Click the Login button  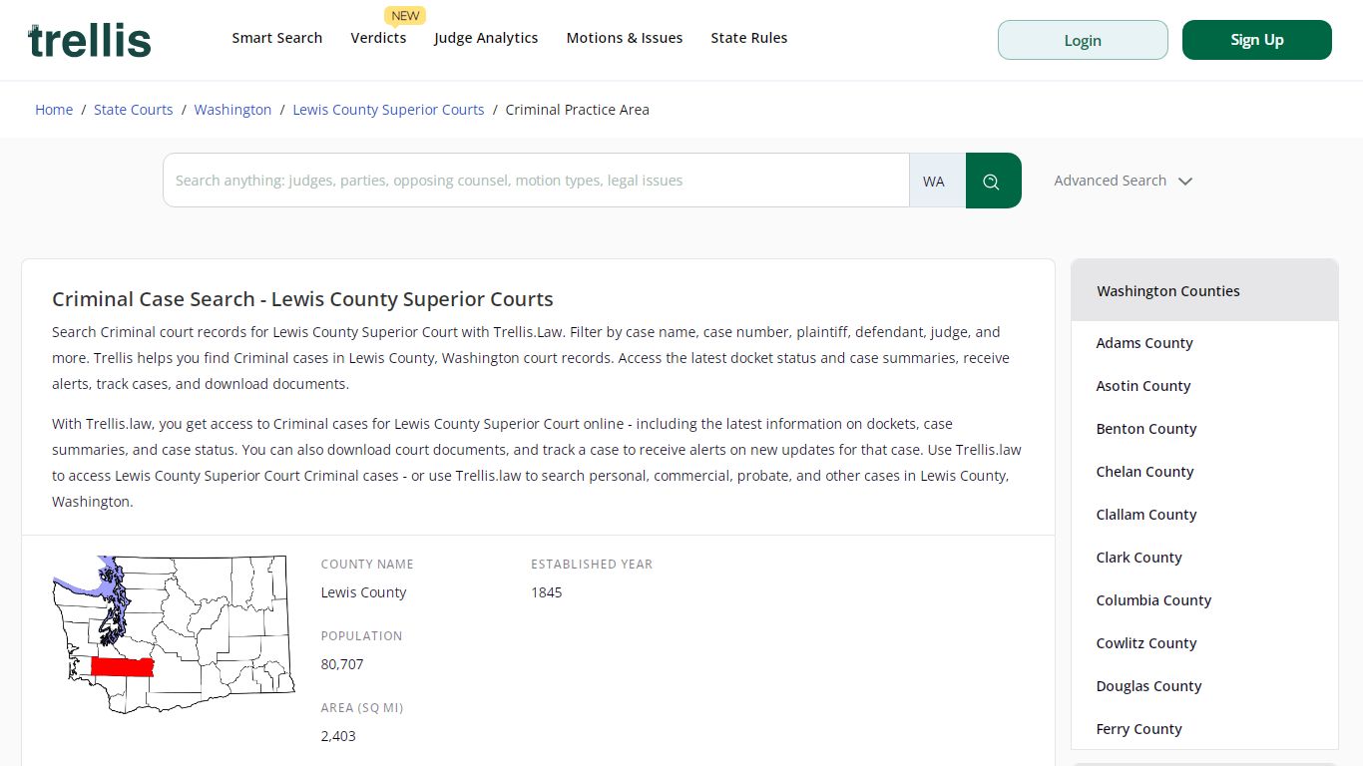pos(1083,40)
